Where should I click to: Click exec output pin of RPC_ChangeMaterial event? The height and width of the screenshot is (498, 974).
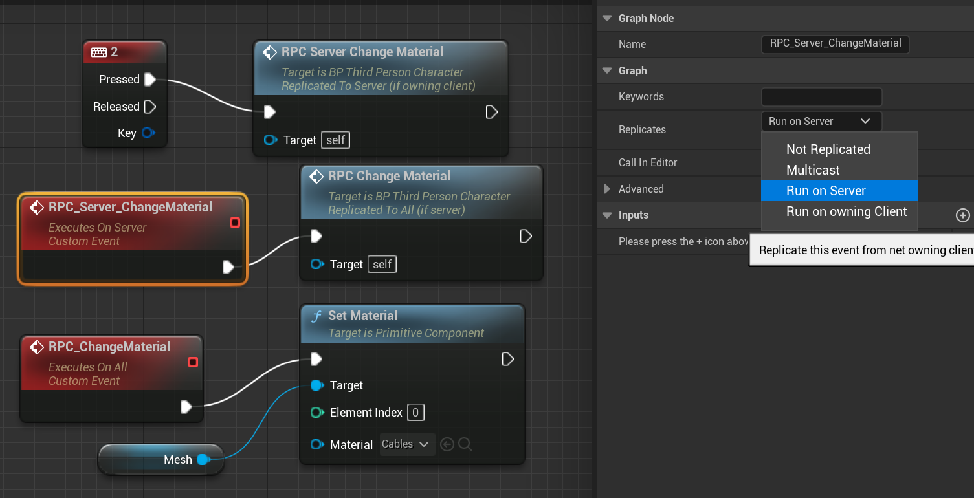click(186, 407)
